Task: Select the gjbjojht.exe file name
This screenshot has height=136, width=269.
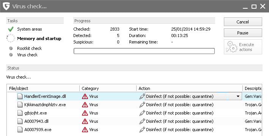Action: tap(36, 113)
